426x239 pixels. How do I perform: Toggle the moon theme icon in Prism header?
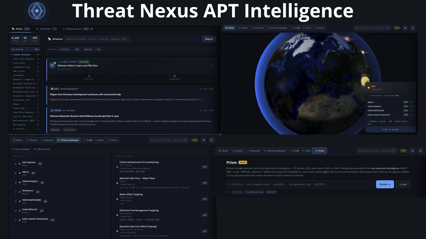click(421, 151)
